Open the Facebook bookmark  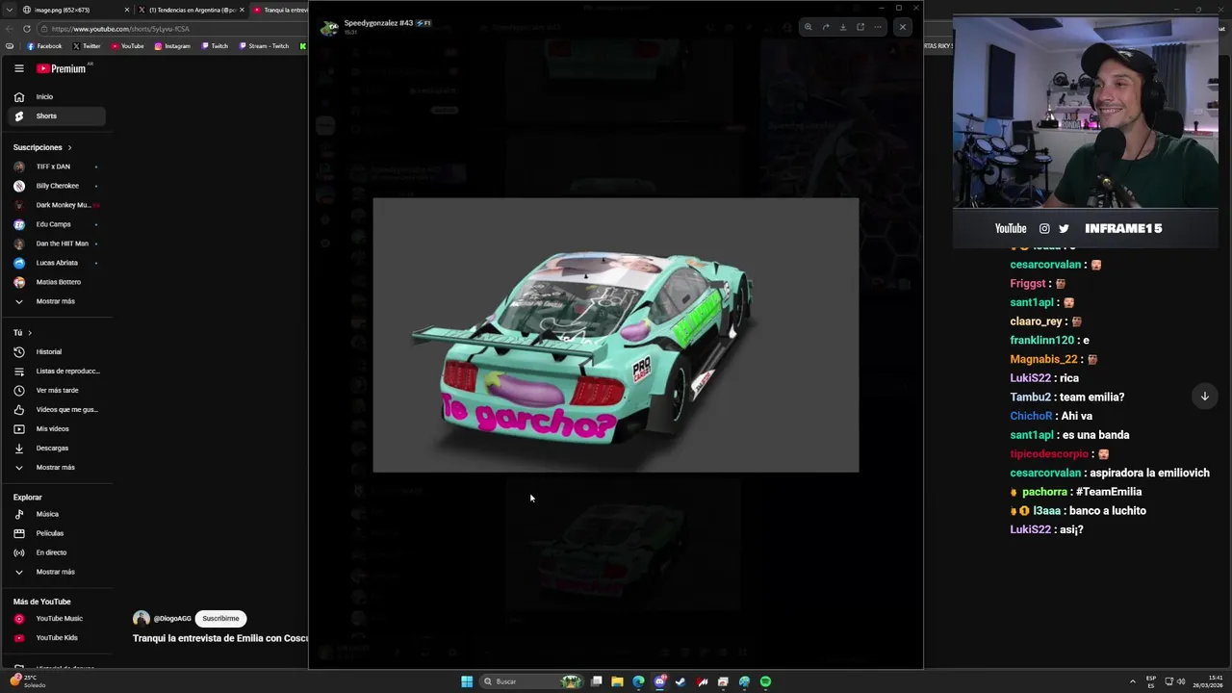[x=44, y=46]
